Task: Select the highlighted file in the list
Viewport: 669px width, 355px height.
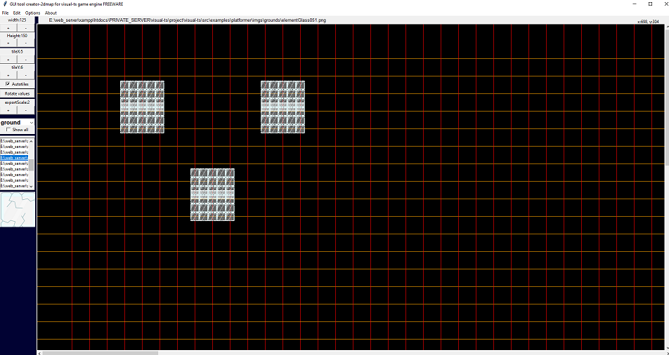Action: (x=14, y=158)
